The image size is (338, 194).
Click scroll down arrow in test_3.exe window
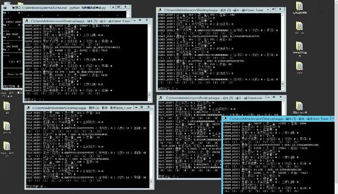(x=283, y=88)
